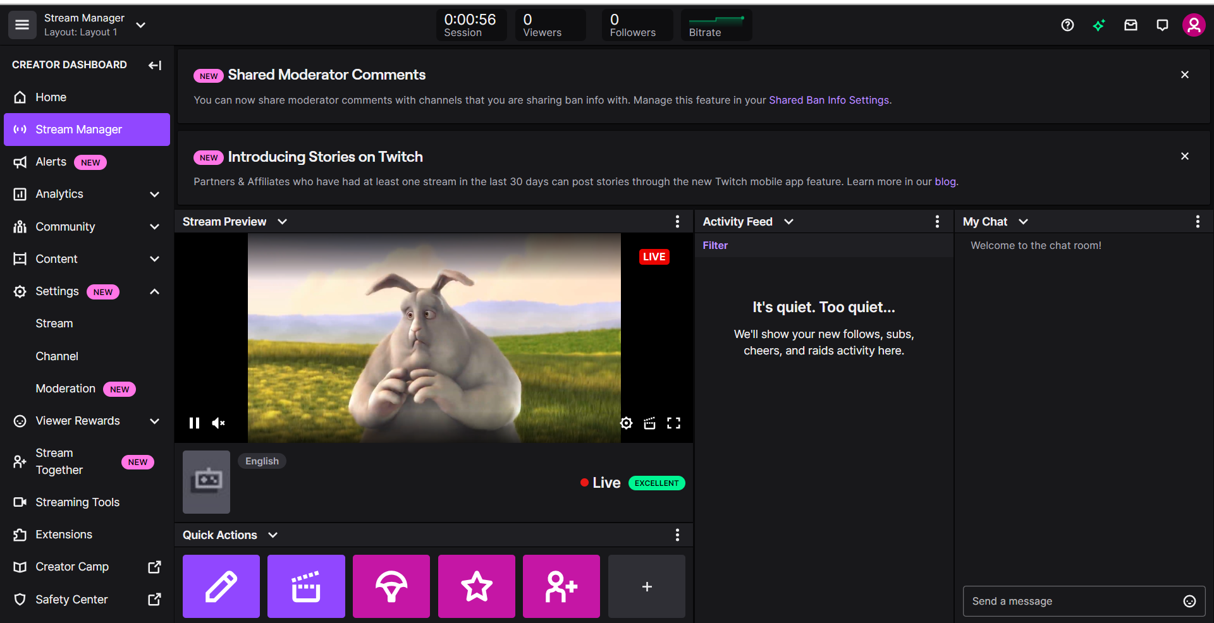Open the chat emote picker smiley
Screen dimensions: 1214x623
1189,602
